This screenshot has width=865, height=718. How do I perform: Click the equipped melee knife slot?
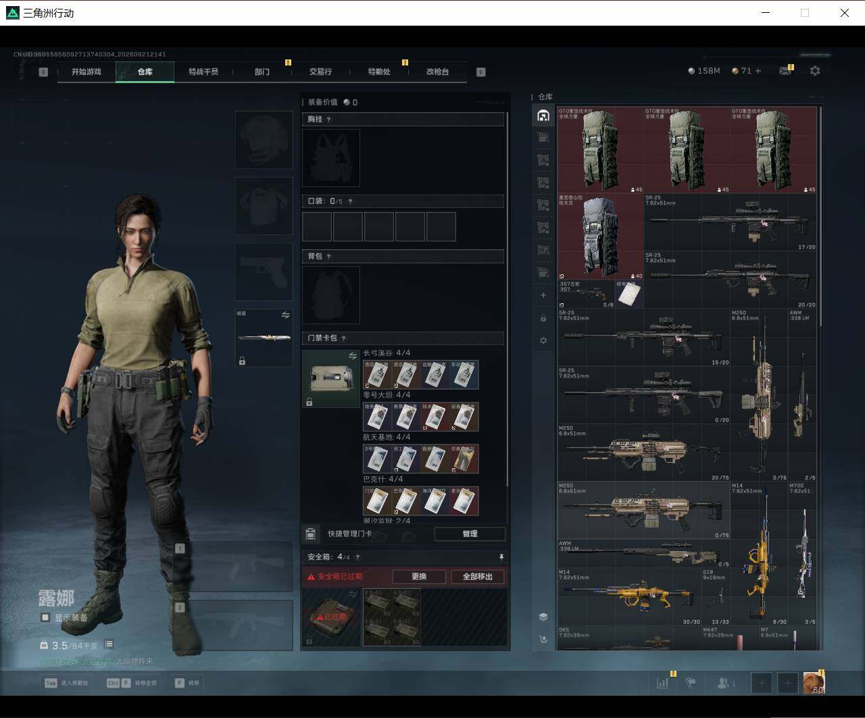click(264, 338)
